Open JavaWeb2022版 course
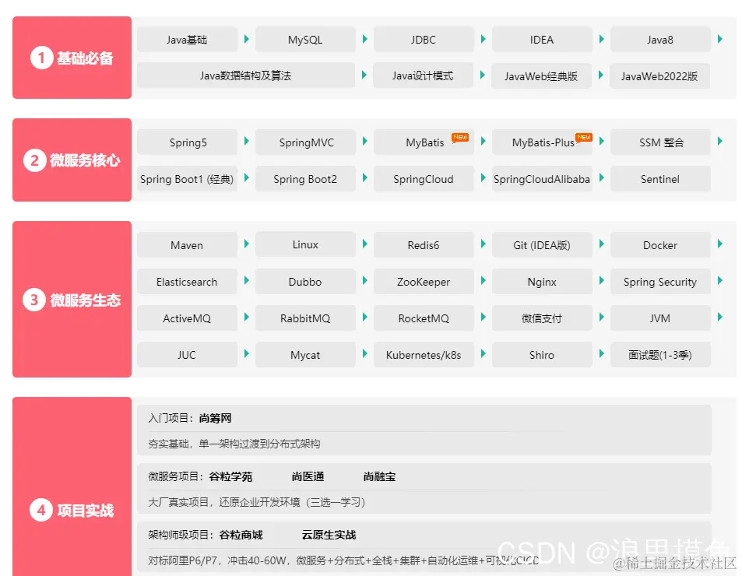 tap(659, 76)
